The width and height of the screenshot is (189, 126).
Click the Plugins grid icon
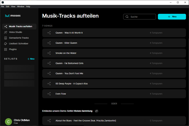(6, 49)
